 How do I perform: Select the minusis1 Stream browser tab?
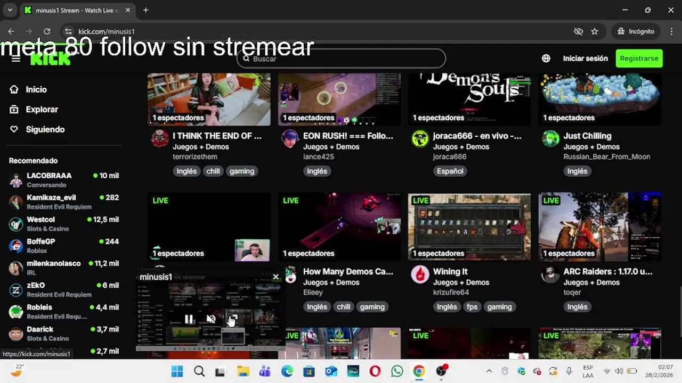78,10
